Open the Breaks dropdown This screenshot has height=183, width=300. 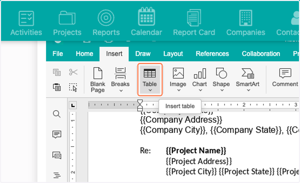tap(120, 80)
